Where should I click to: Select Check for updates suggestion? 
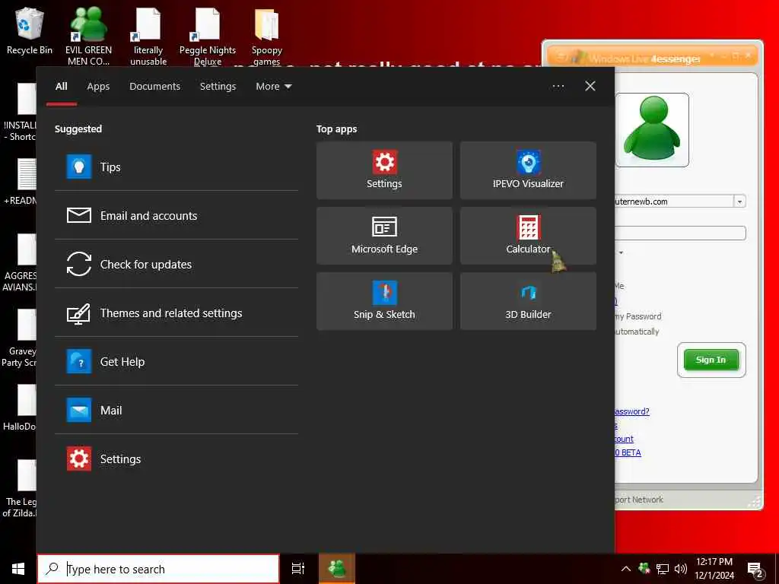[176, 264]
